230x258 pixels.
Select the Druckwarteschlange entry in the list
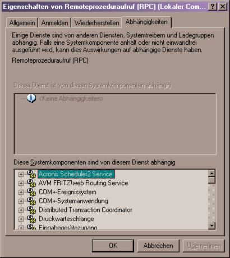66,219
